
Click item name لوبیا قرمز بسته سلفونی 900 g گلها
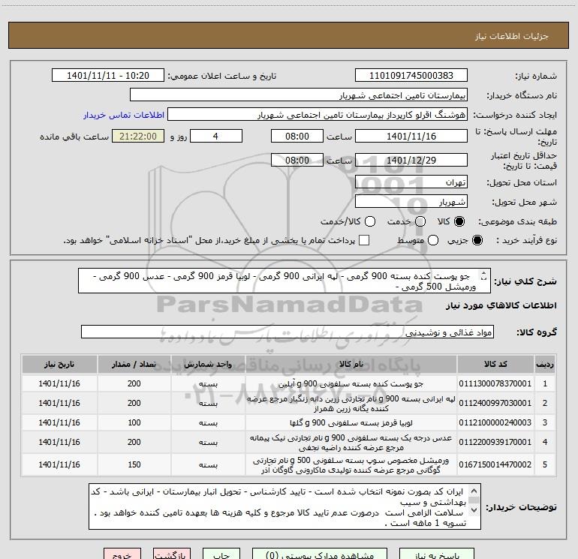pos(351,422)
